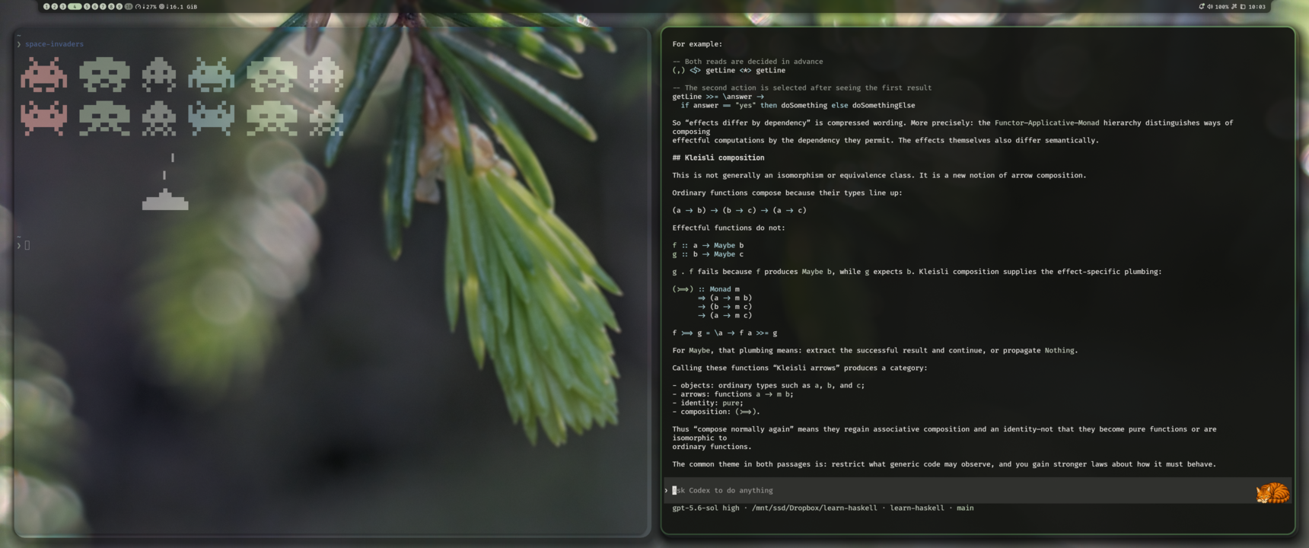Click the tools icon in the top bar
Image resolution: width=1309 pixels, height=548 pixels.
1234,6
